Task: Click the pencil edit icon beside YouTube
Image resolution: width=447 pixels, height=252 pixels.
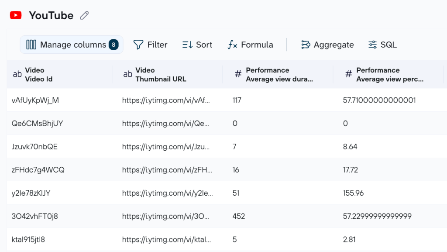Action: [x=84, y=15]
